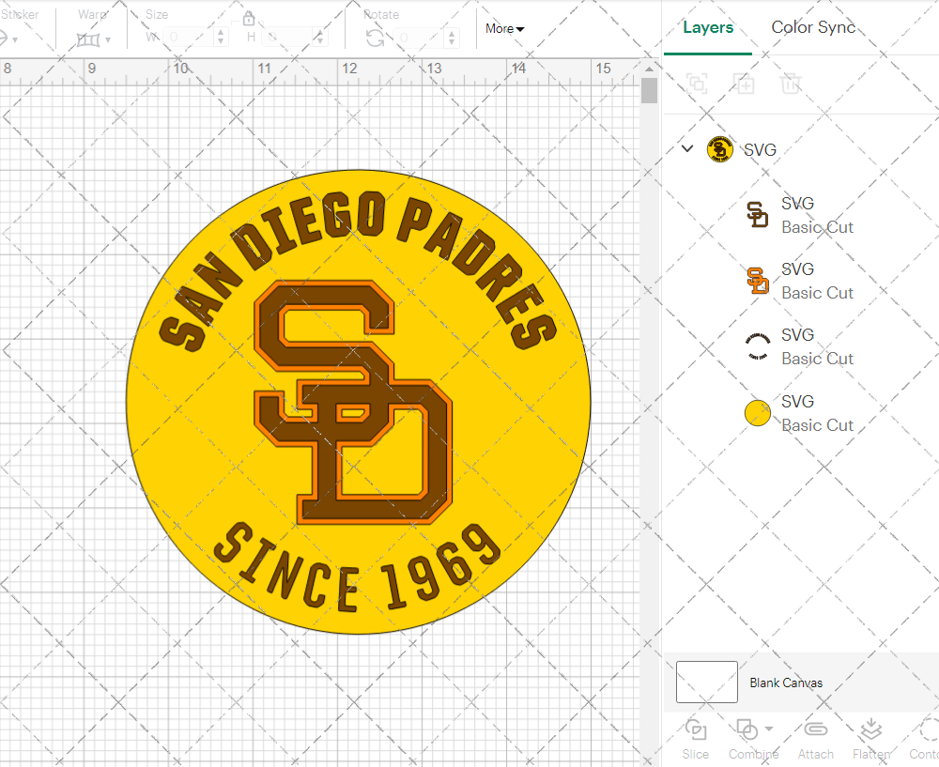Select the curved text layer thumbnail

pos(758,346)
